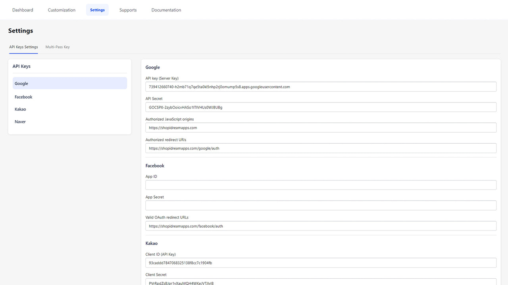Click the Google API key (Server Key) field
The width and height of the screenshot is (508, 285).
pos(321,86)
